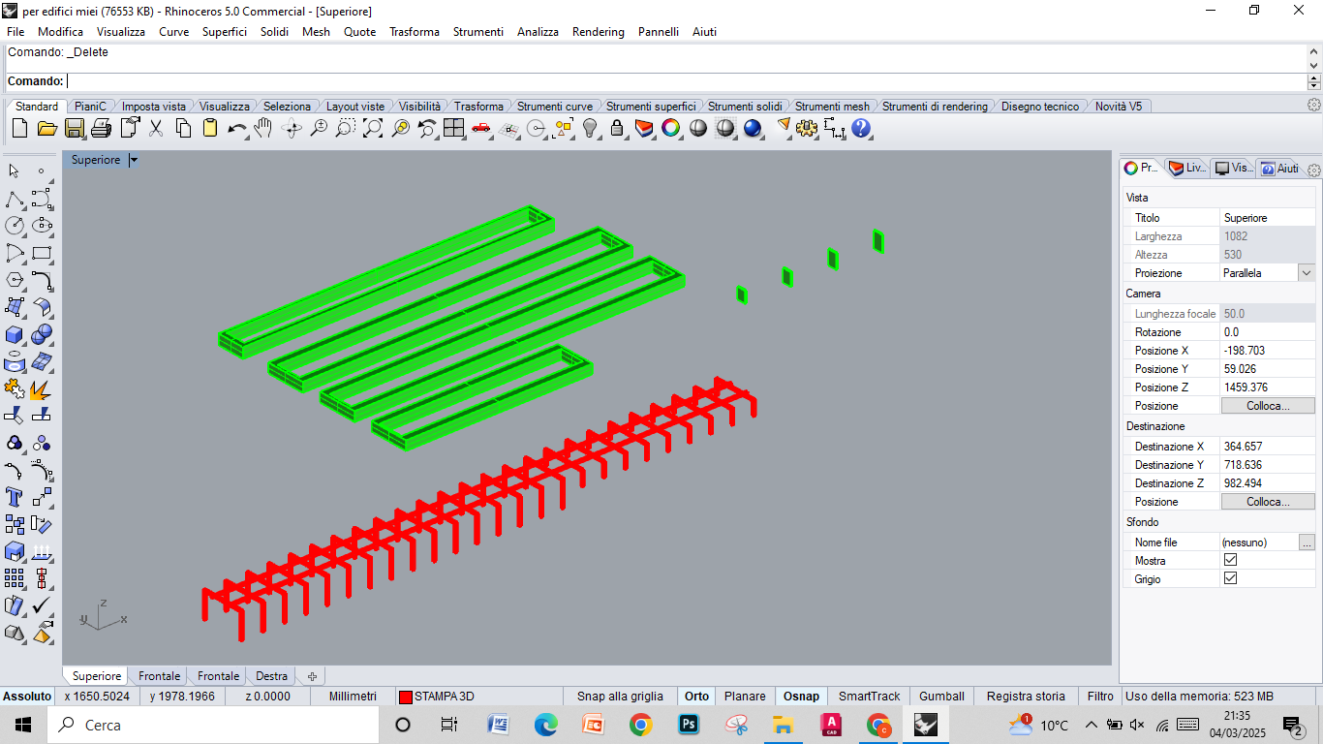1323x744 pixels.
Task: Switch to the Strumenti curve toolbar tab
Action: (555, 107)
